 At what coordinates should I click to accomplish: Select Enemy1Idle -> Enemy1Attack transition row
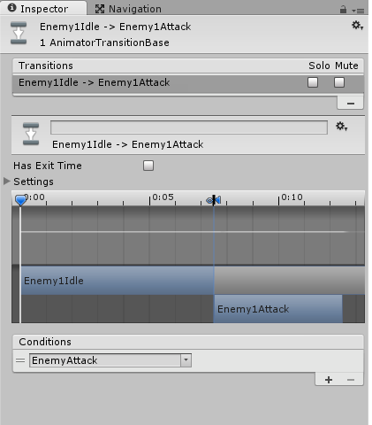188,83
